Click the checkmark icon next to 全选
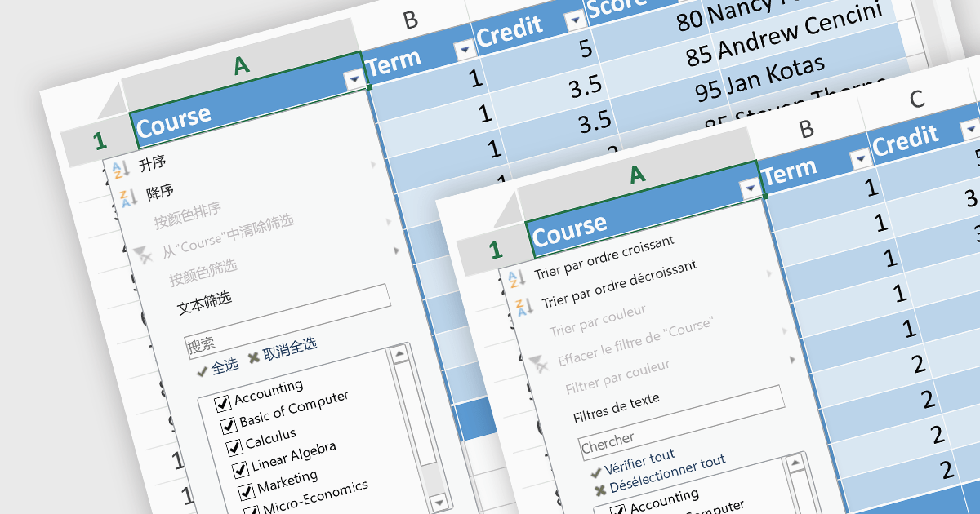This screenshot has width=980, height=514. (x=203, y=371)
